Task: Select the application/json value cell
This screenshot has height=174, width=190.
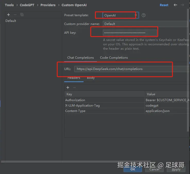Action: (x=167, y=111)
